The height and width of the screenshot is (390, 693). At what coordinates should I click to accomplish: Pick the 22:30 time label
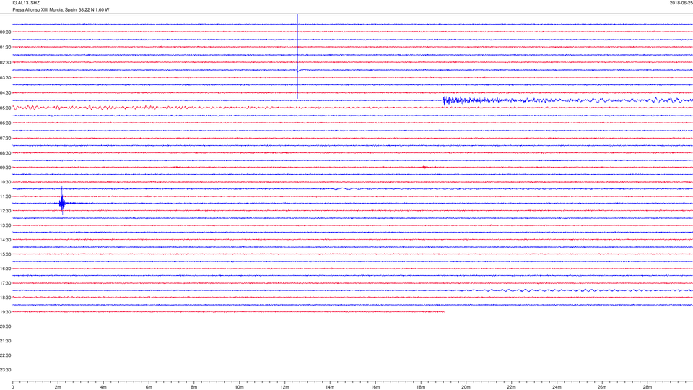click(5, 355)
